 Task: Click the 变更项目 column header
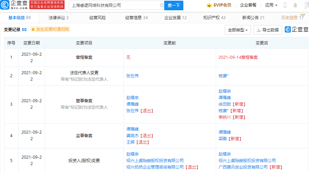pyautogui.click(x=84, y=43)
